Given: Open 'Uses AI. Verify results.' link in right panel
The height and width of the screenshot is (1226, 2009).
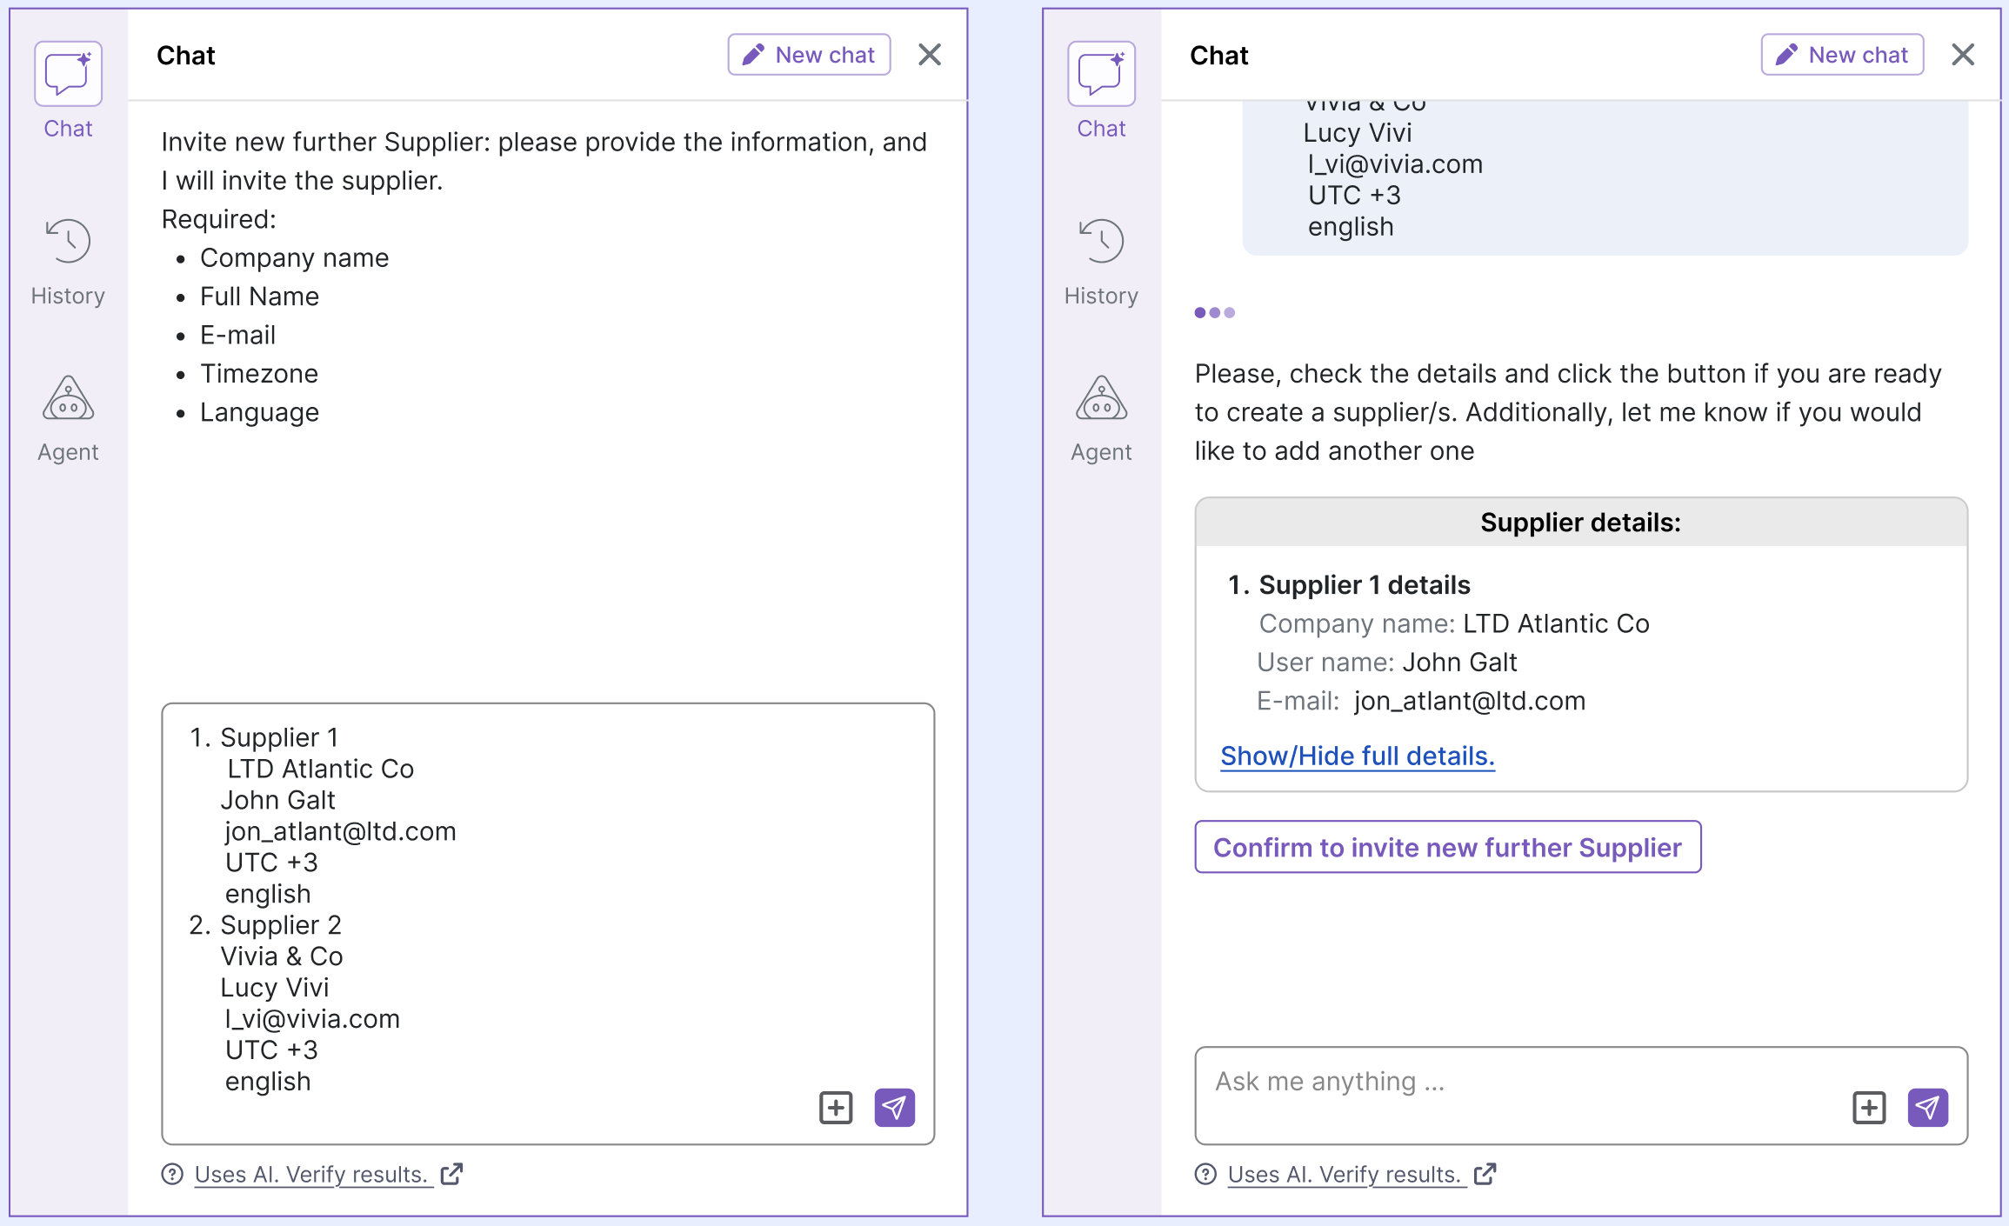Looking at the screenshot, I should coord(1345,1175).
